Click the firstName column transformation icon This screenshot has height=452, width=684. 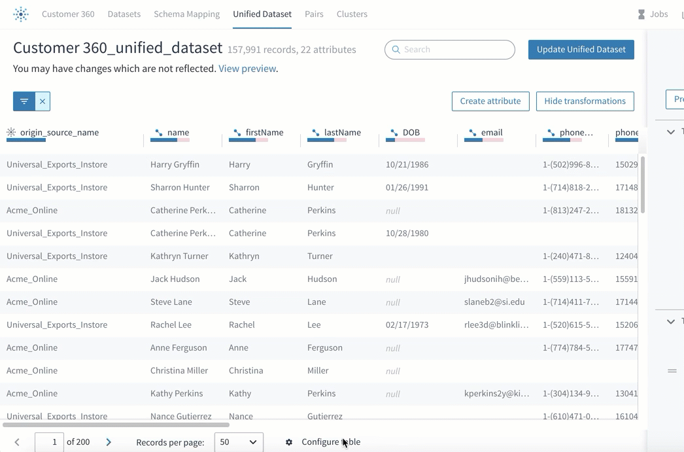click(x=237, y=133)
